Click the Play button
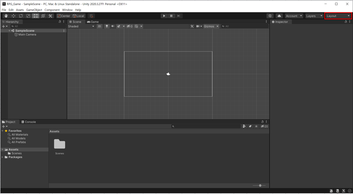The image size is (353, 194). click(x=164, y=16)
